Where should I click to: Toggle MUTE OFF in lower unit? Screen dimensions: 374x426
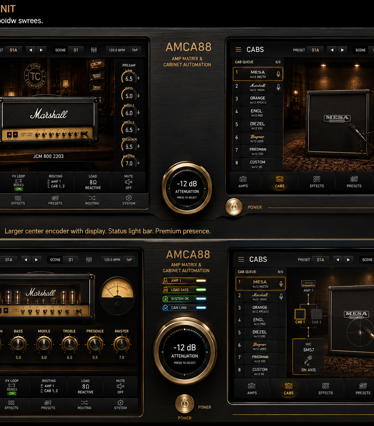(121, 386)
